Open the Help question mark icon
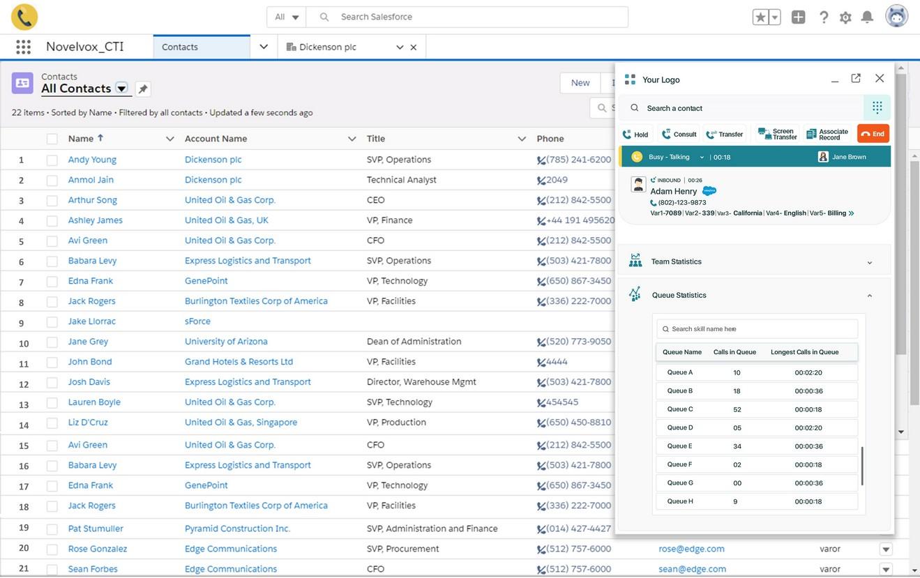 (x=824, y=17)
